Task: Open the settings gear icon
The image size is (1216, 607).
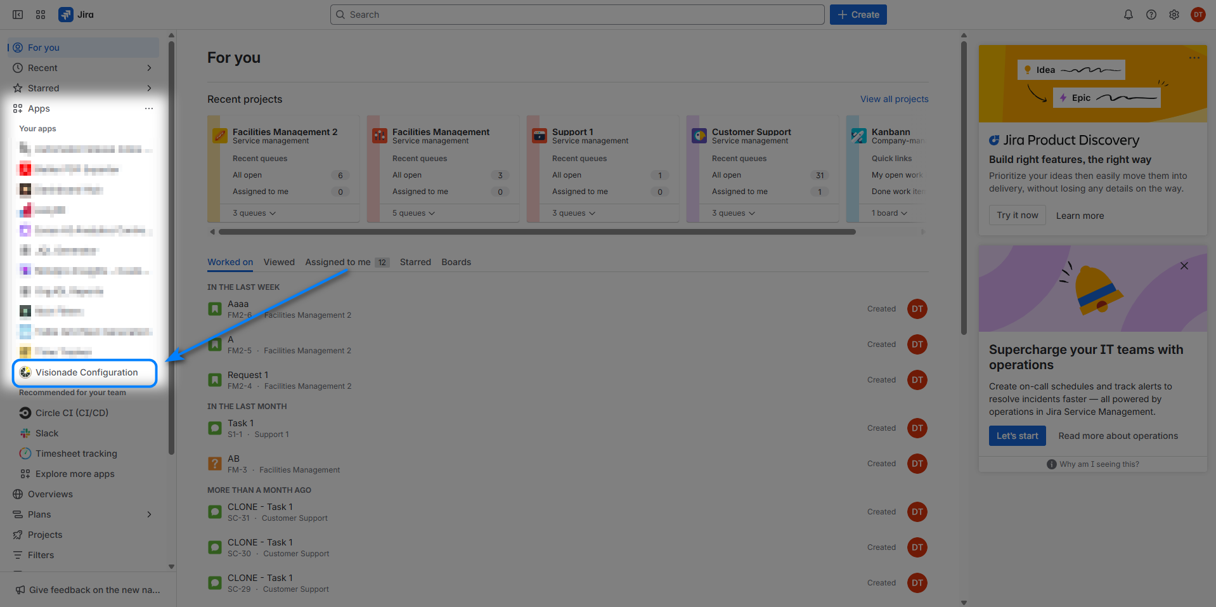Action: (1174, 15)
